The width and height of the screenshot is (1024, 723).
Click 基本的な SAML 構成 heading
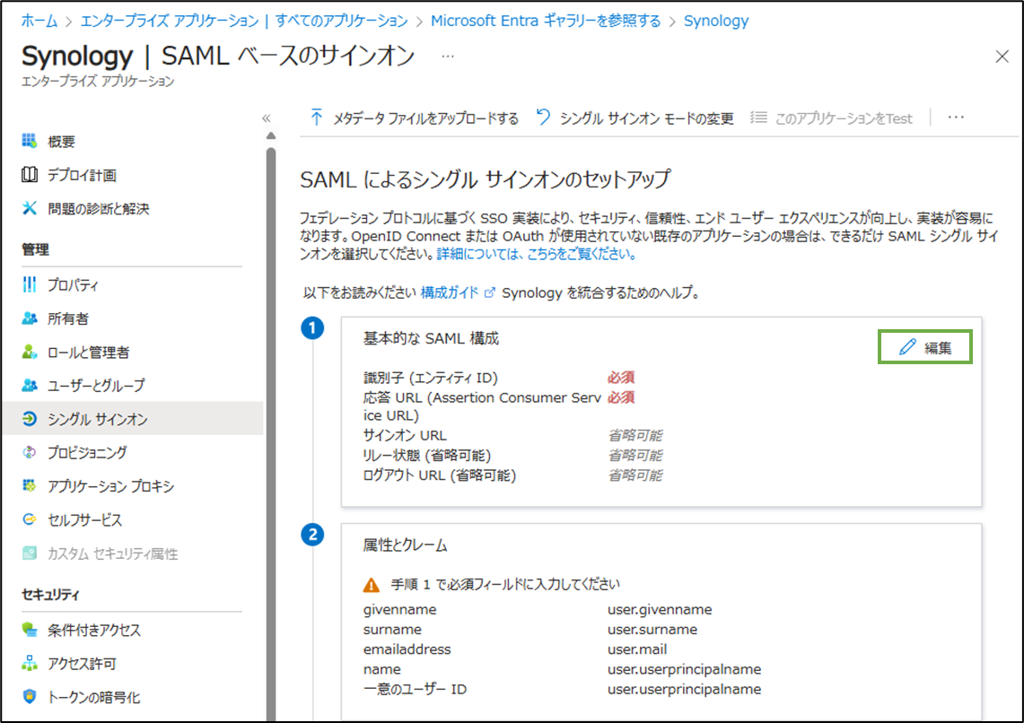point(431,339)
